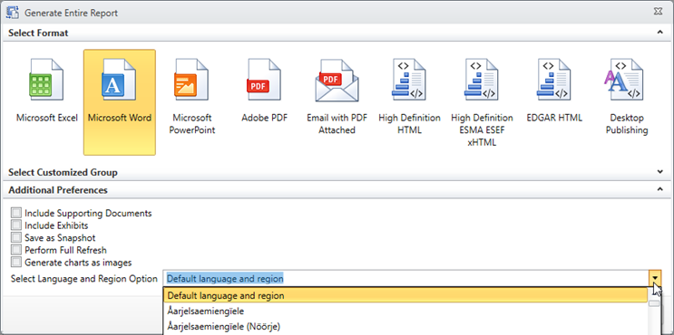
Task: Select the Adobe PDF format icon
Action: [x=264, y=81]
